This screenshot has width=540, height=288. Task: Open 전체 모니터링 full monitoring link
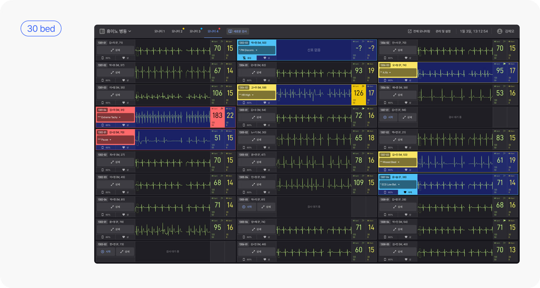coord(419,31)
